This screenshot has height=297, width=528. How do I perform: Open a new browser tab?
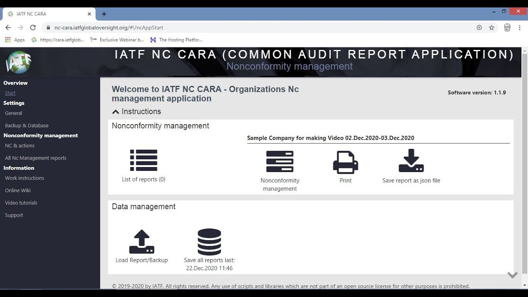[x=104, y=14]
